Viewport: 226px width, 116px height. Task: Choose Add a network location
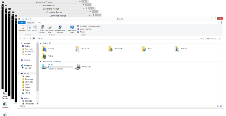(x=60, y=29)
